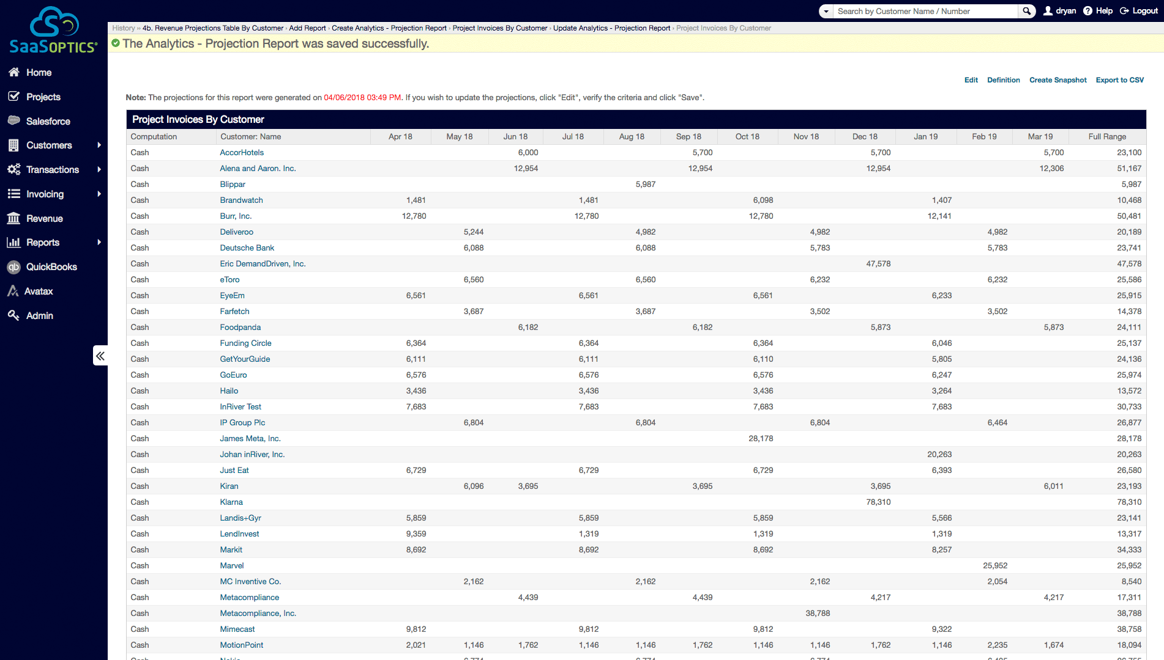
Task: Open the Klarna customer link
Action: [231, 502]
